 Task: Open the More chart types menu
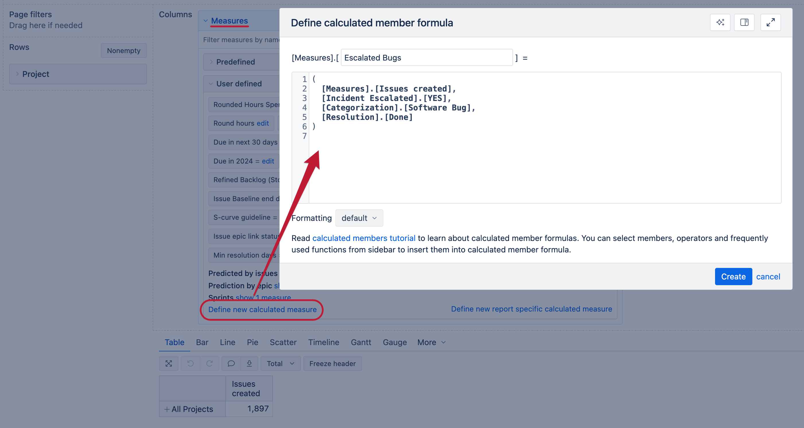point(431,342)
